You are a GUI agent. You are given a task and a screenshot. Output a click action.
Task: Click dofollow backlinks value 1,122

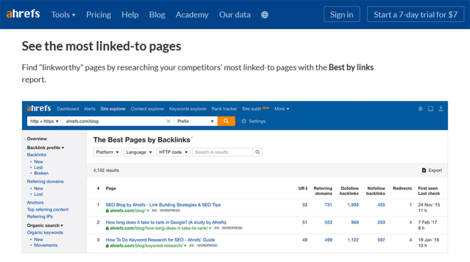353,240
